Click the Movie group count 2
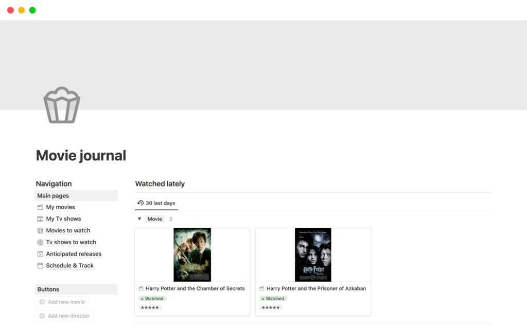The height and width of the screenshot is (329, 527). (171, 219)
